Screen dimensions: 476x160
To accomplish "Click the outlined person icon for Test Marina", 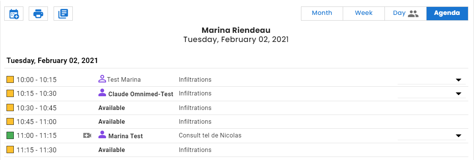I will click(102, 79).
